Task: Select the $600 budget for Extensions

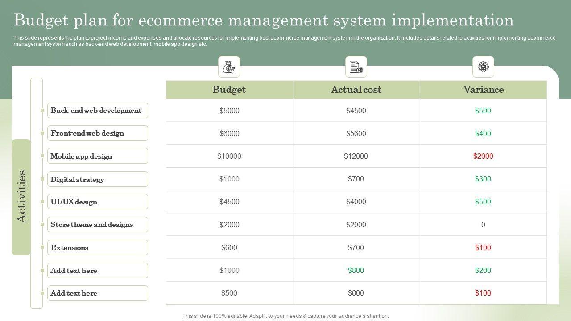Action: (x=229, y=247)
